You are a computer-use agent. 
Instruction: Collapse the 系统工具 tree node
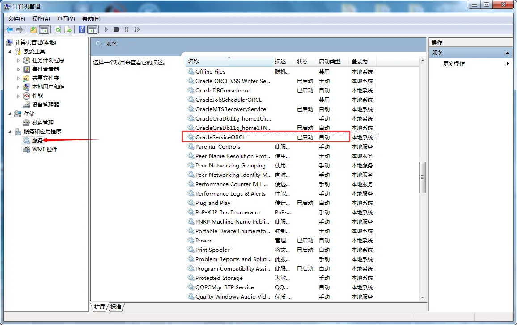[10, 51]
